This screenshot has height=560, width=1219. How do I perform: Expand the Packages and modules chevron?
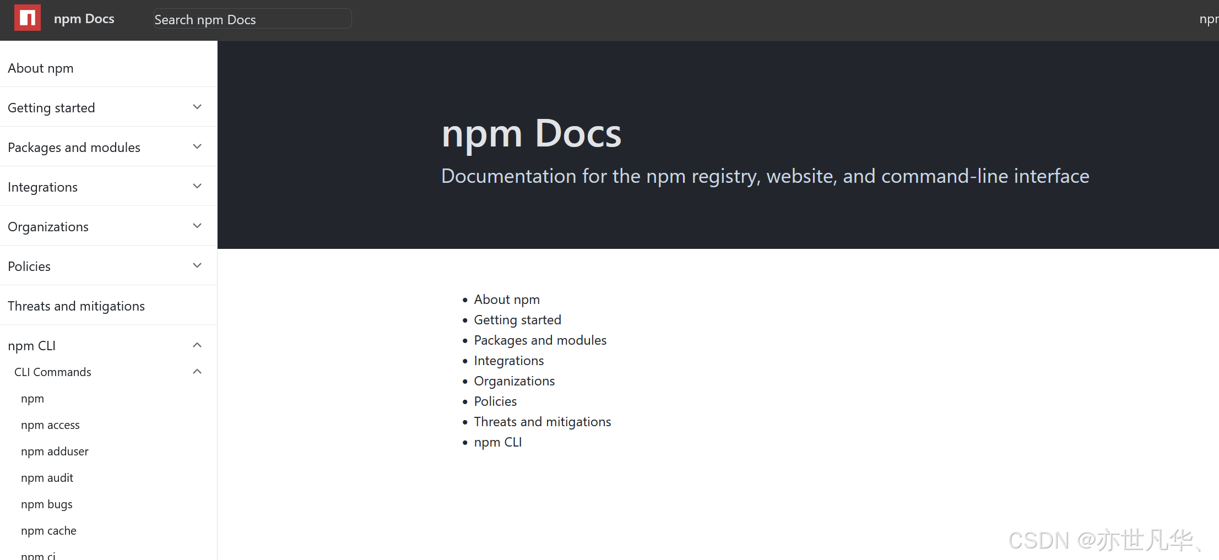point(197,146)
